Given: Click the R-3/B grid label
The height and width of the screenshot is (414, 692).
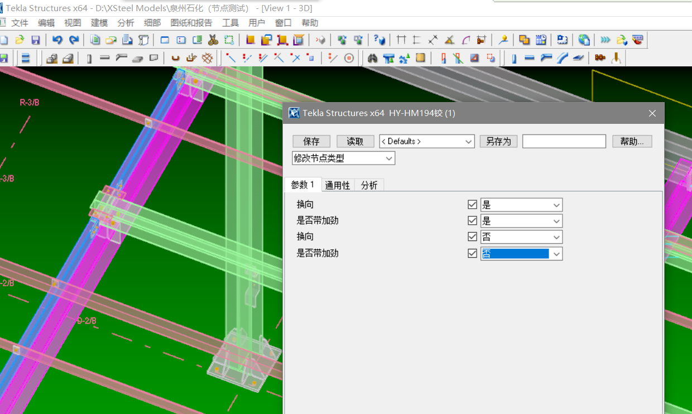Looking at the screenshot, I should (30, 102).
